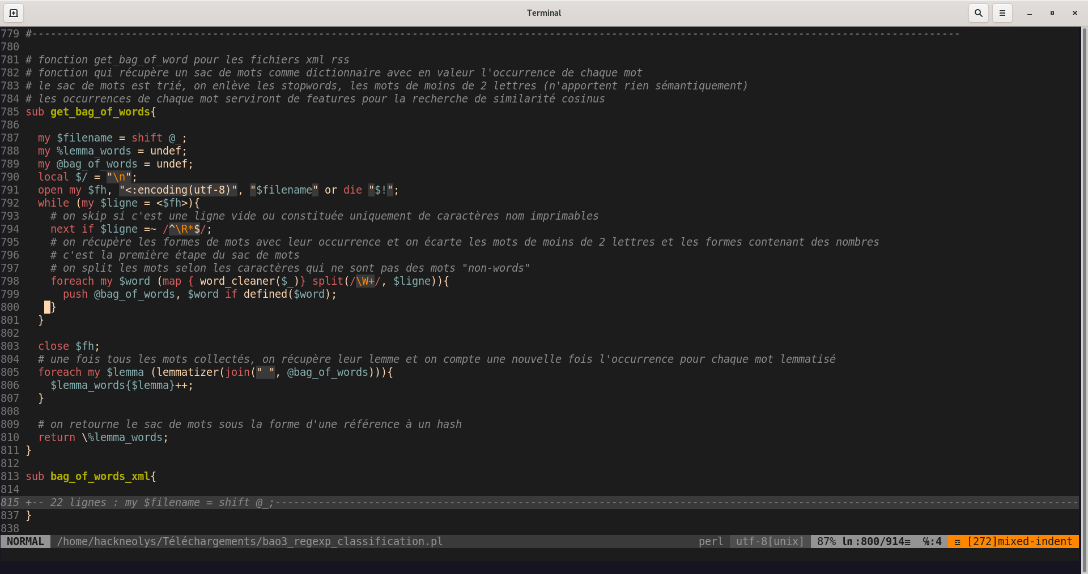Image resolution: width=1088 pixels, height=574 pixels.
Task: Click %lemma_words on line 788
Action: point(94,151)
